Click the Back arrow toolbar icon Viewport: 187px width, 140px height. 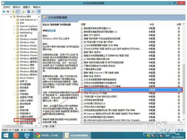pyautogui.click(x=4, y=12)
